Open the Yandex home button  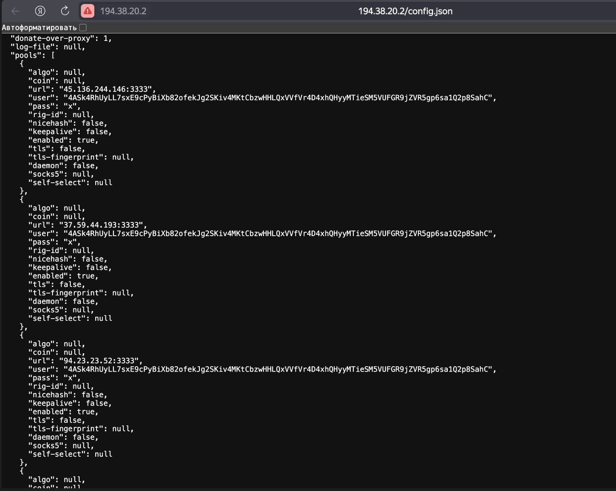point(40,11)
